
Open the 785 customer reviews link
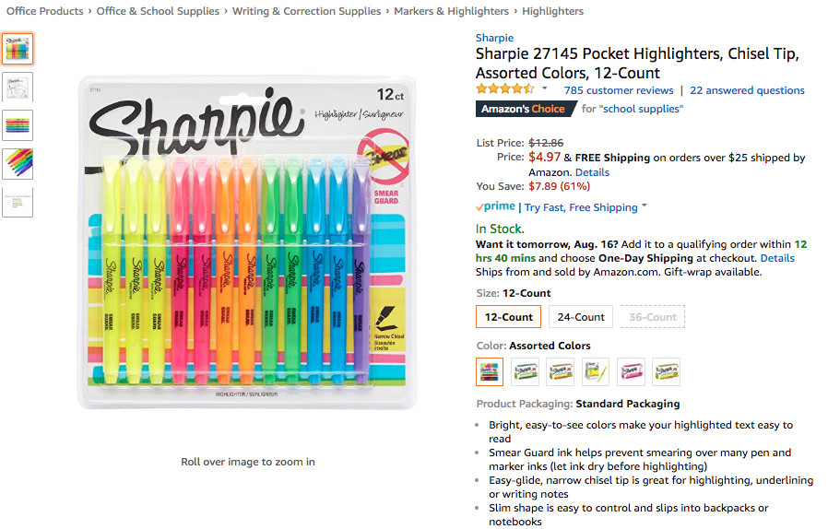coord(619,90)
